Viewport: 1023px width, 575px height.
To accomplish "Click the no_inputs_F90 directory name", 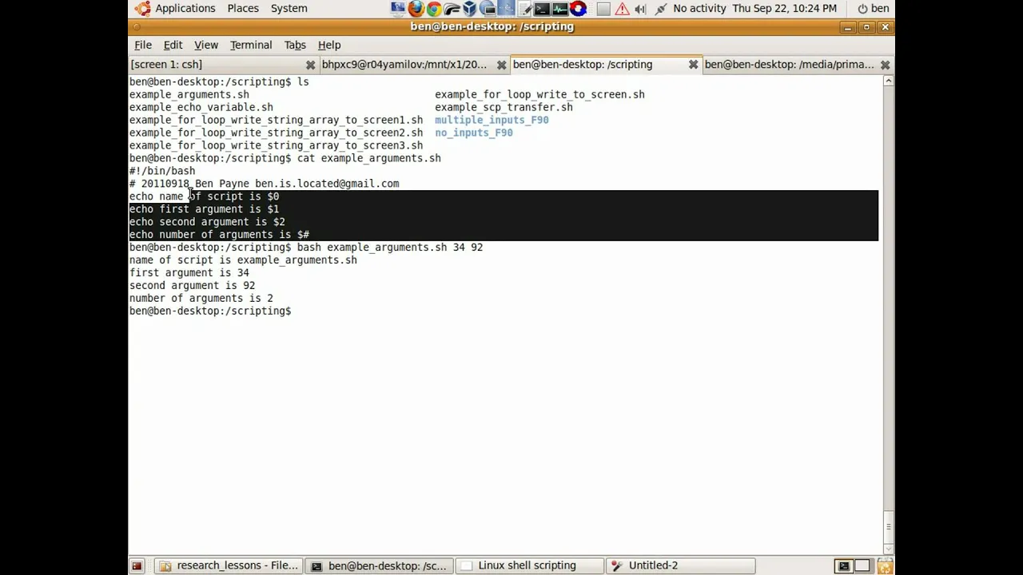I will (474, 133).
